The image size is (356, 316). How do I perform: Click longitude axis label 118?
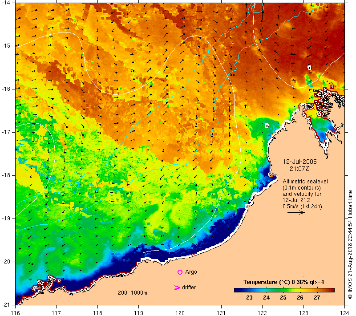97,313
